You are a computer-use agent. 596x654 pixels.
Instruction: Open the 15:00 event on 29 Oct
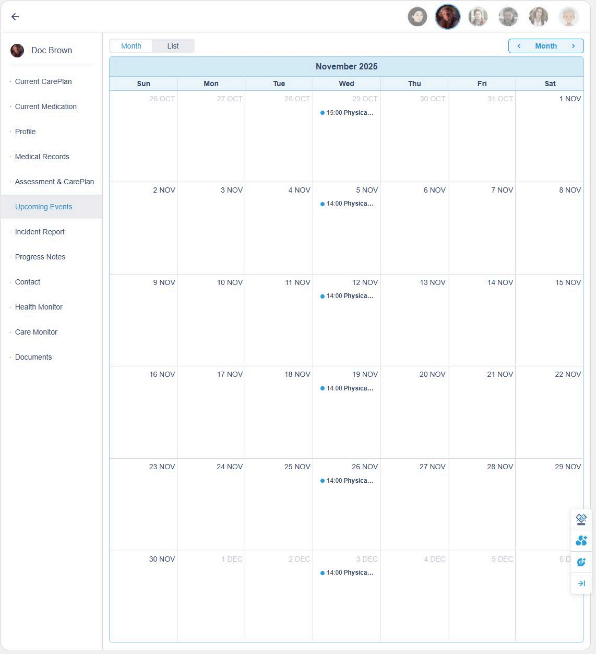[x=347, y=113]
